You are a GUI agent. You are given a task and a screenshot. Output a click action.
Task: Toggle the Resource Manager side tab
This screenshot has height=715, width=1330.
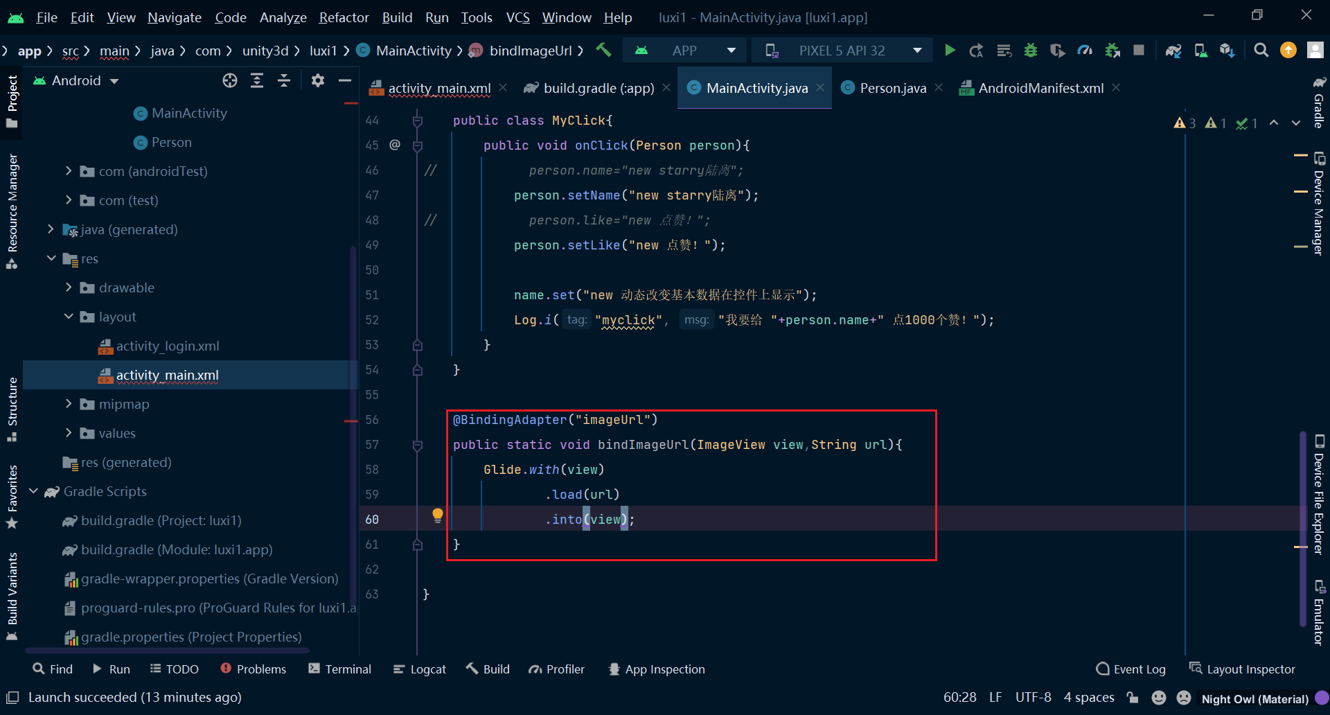pyautogui.click(x=12, y=211)
